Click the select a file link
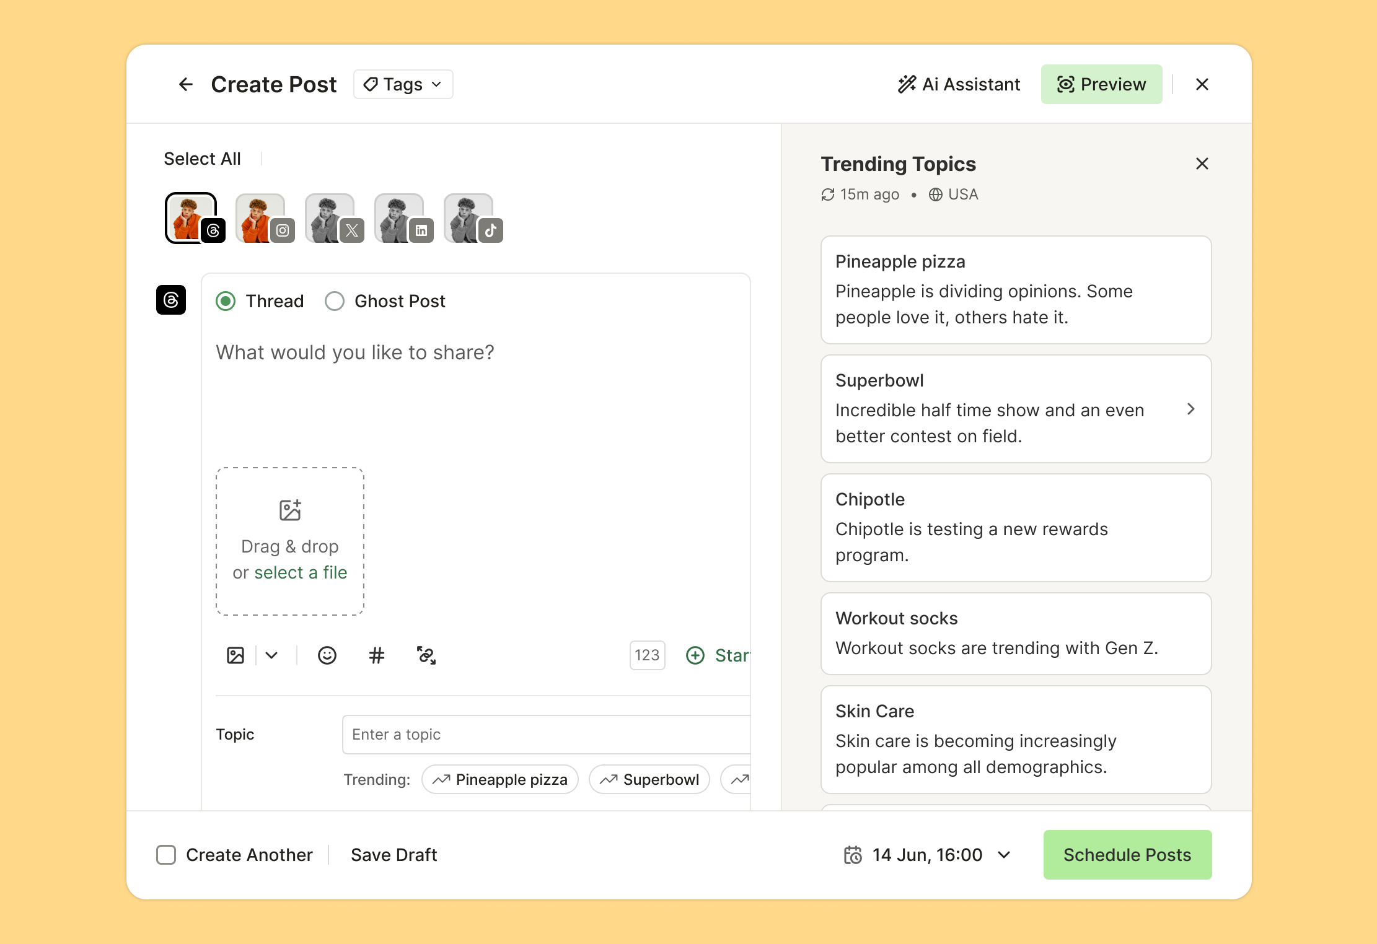This screenshot has height=944, width=1377. click(x=301, y=572)
